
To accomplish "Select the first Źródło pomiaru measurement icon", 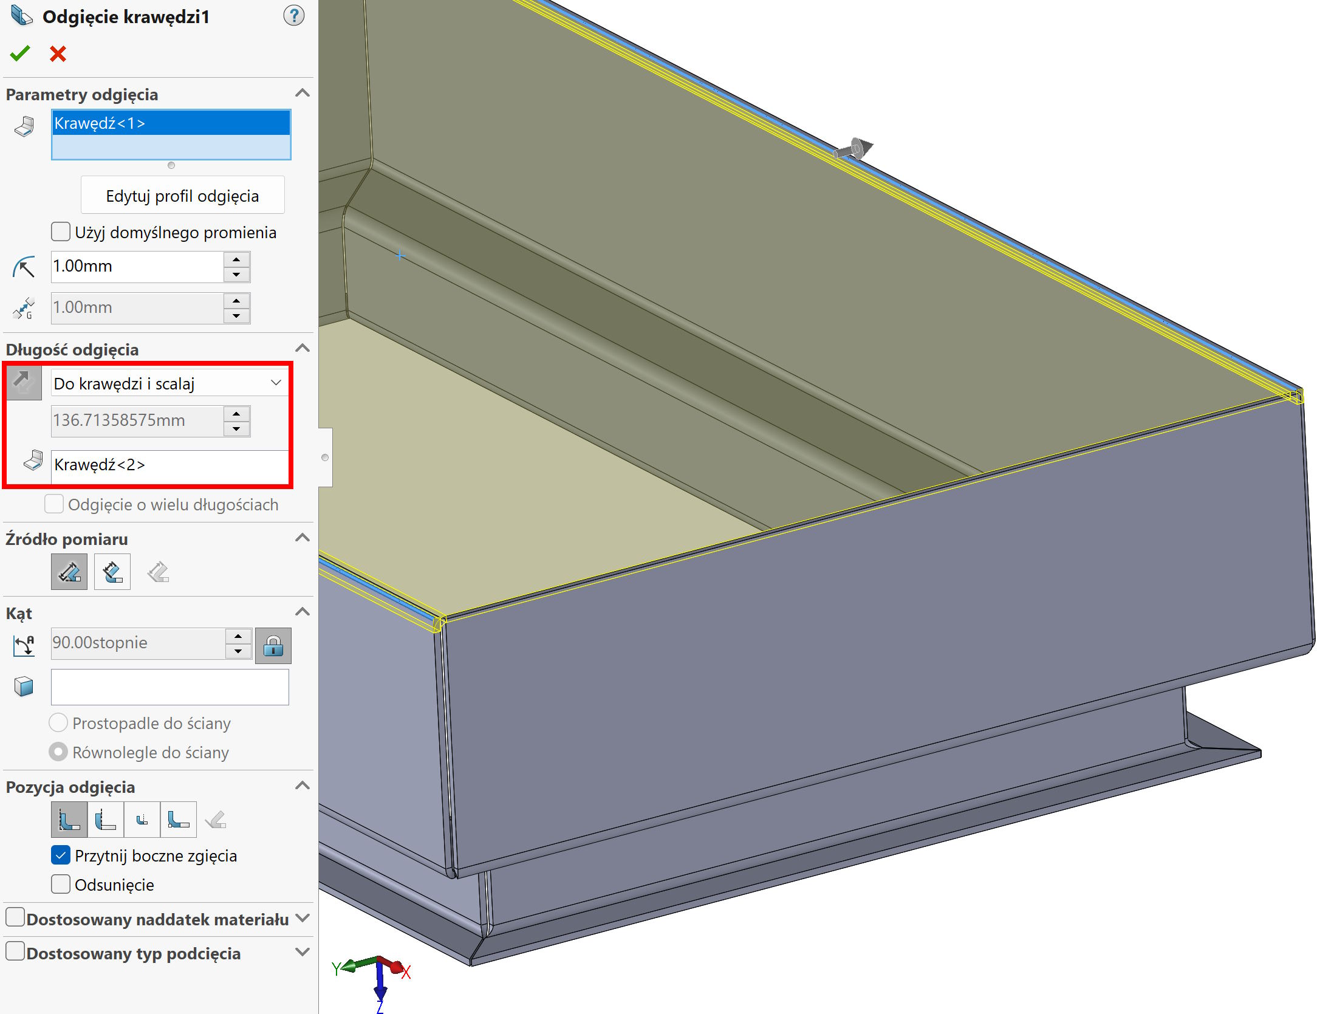I will [69, 572].
